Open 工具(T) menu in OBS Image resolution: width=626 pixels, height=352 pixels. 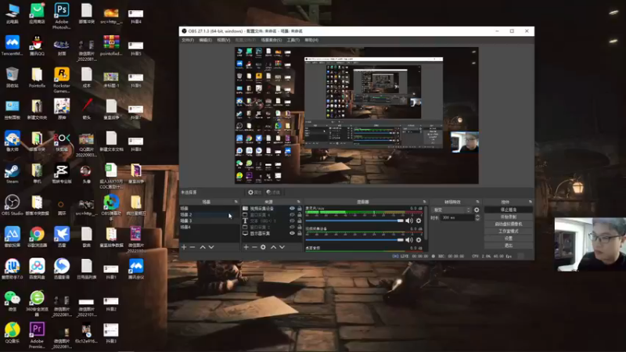293,40
